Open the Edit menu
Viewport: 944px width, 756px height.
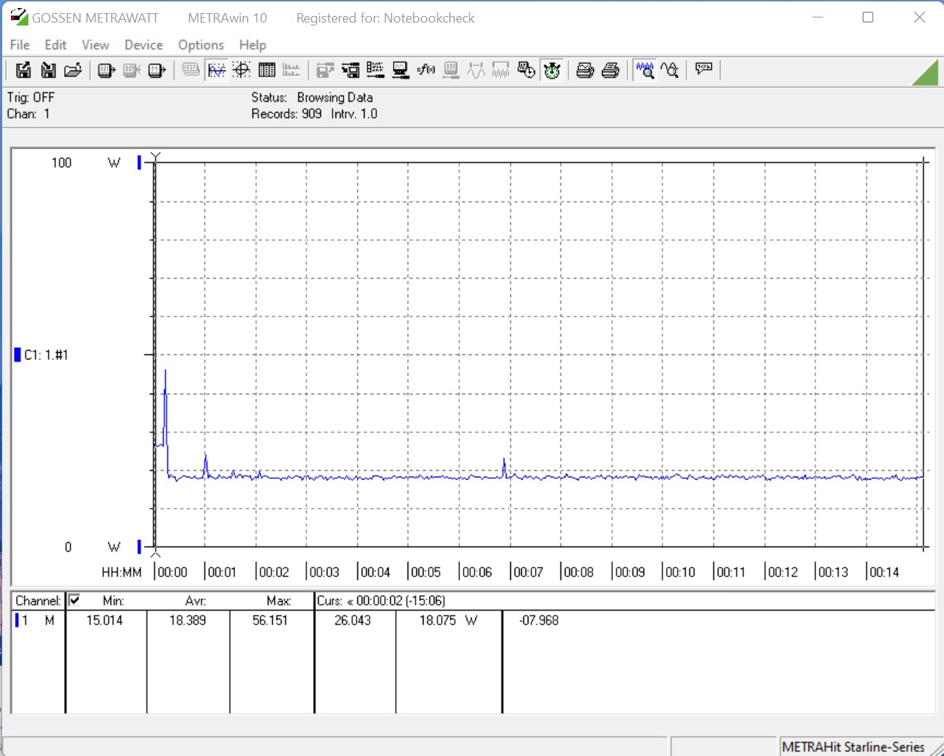click(x=55, y=45)
